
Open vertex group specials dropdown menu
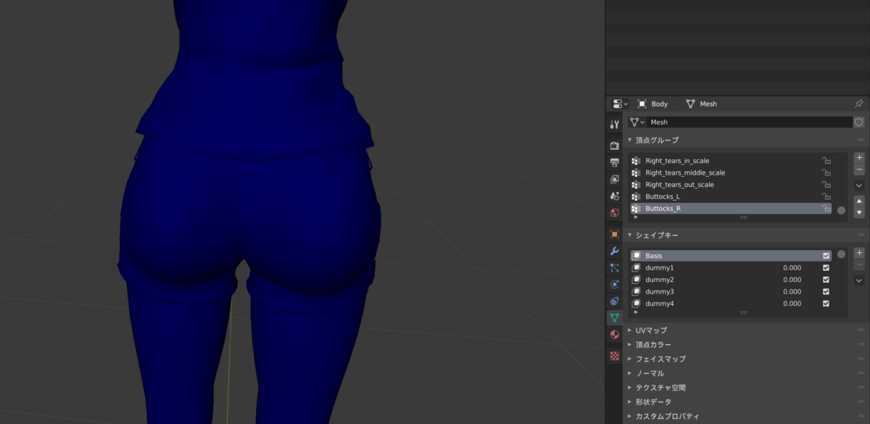[859, 185]
